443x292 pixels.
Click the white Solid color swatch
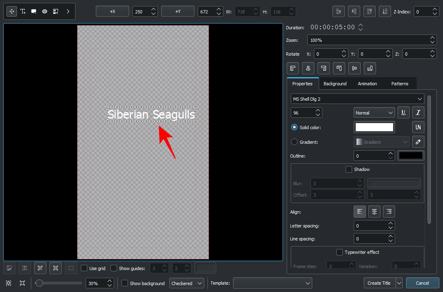(x=374, y=127)
